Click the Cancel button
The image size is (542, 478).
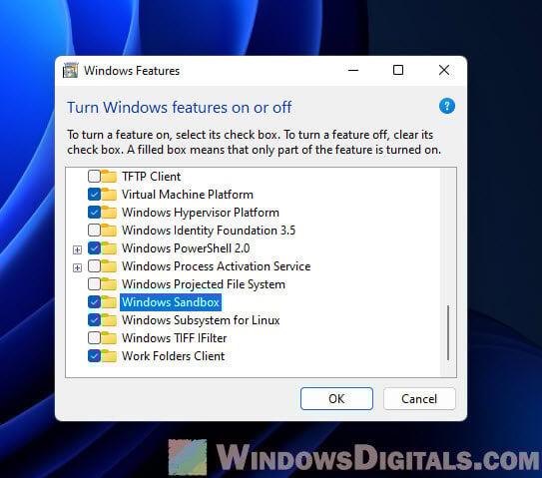(419, 398)
